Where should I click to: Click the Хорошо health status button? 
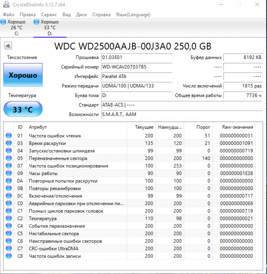coord(23,75)
